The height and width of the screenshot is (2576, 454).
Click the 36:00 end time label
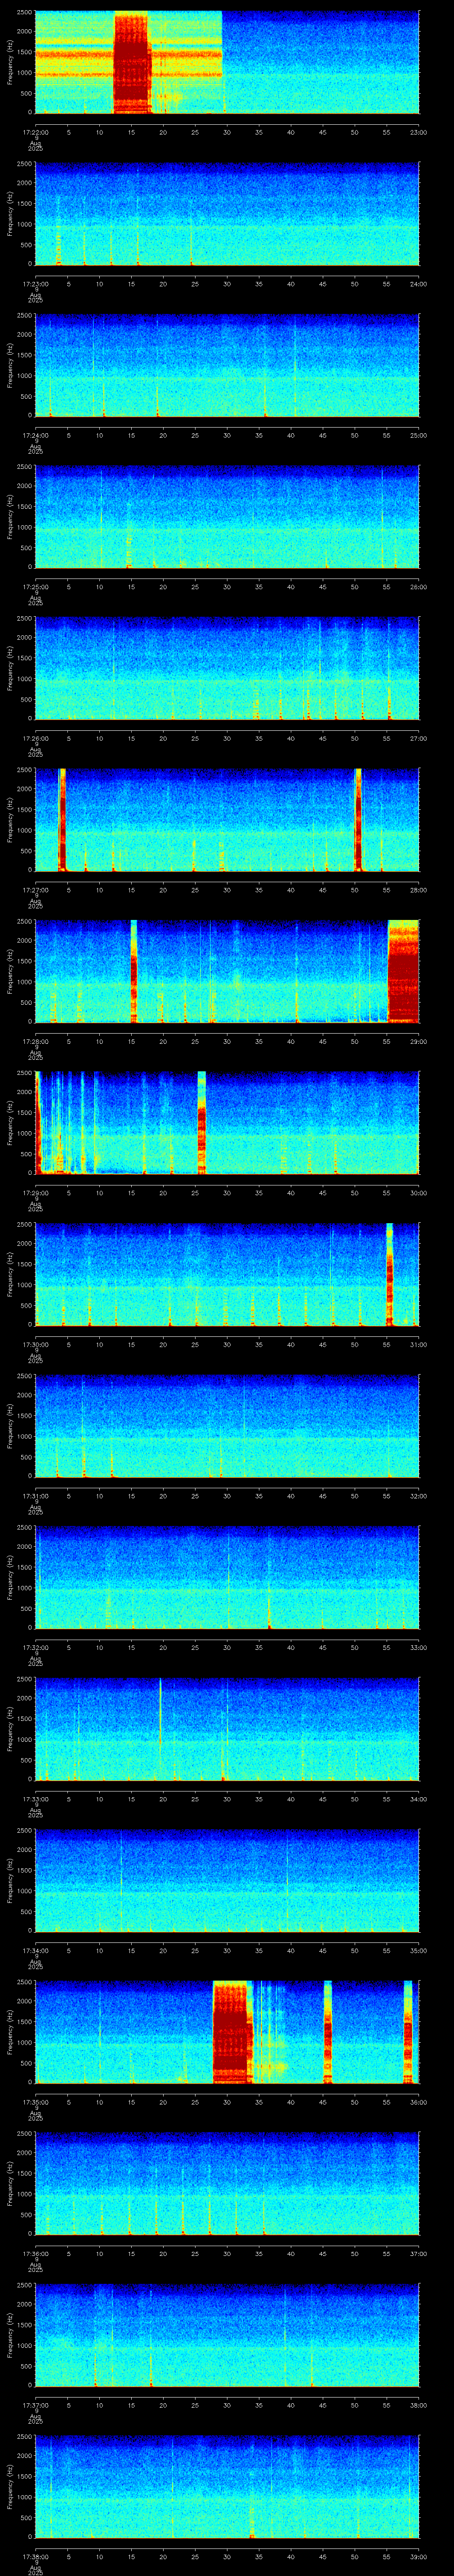coord(418,2102)
